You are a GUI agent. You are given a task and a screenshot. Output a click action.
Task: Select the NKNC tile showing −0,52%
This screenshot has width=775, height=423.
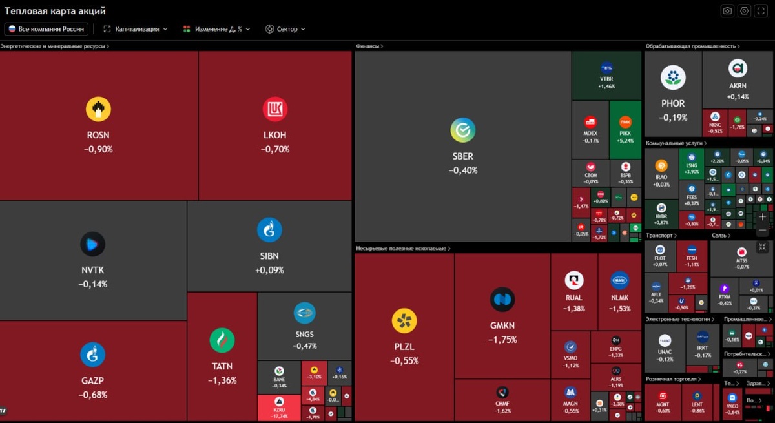tap(715, 121)
